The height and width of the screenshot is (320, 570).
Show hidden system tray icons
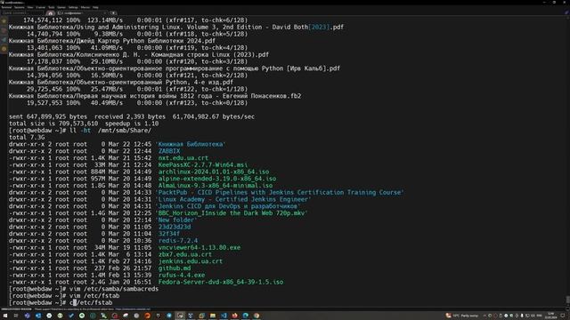[x=484, y=316]
